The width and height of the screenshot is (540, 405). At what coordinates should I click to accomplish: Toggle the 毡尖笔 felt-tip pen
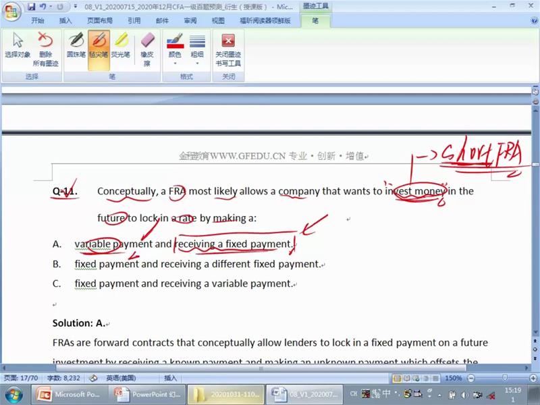(x=99, y=49)
